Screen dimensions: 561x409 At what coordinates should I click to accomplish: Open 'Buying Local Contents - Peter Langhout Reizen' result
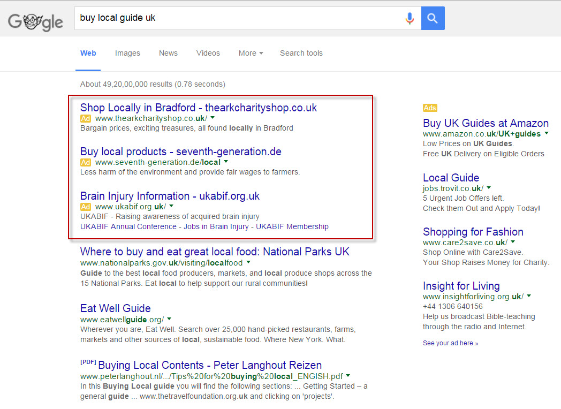(210, 365)
